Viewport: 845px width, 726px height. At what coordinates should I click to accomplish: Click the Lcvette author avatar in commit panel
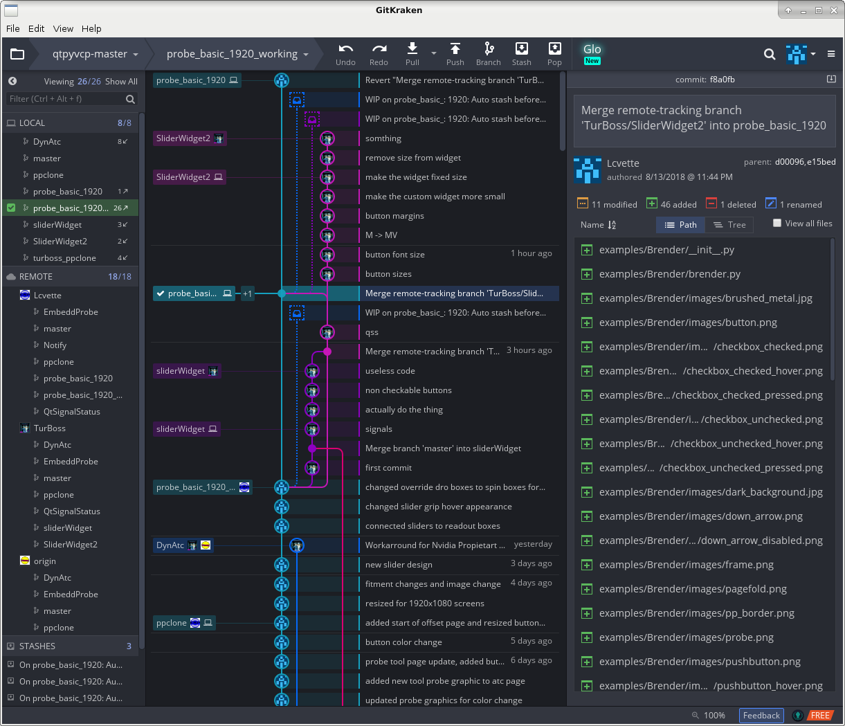pyautogui.click(x=587, y=170)
